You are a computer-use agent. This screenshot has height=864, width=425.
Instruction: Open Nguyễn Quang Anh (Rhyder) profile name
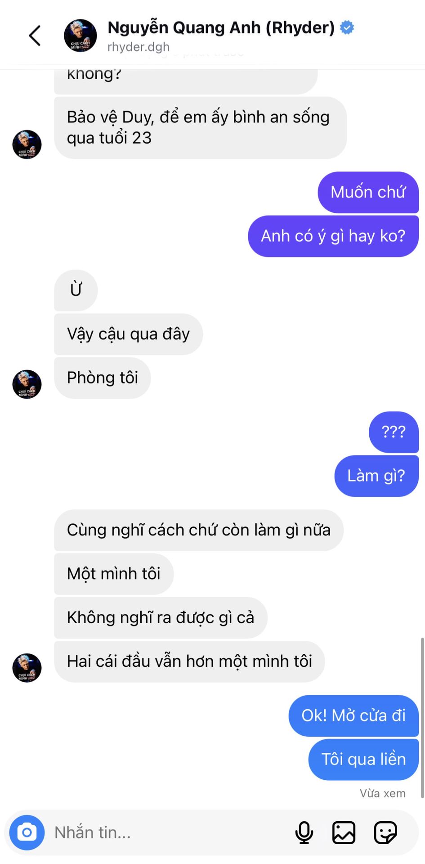click(221, 27)
